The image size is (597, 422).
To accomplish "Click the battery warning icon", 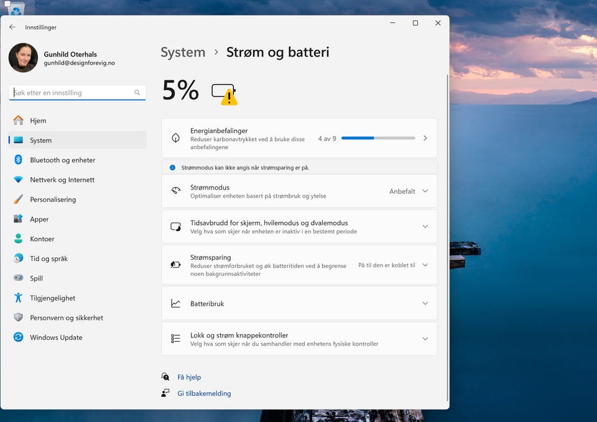I will (x=224, y=93).
